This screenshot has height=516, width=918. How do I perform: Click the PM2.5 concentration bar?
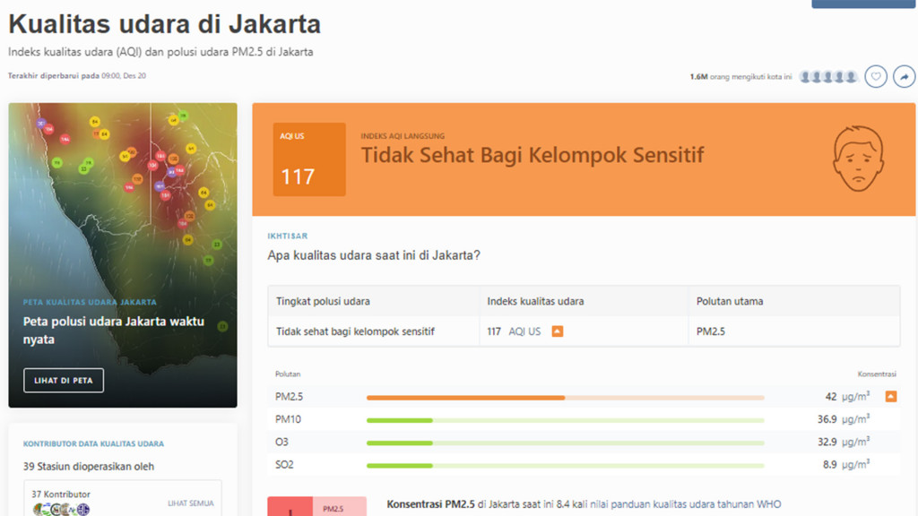[x=565, y=398]
